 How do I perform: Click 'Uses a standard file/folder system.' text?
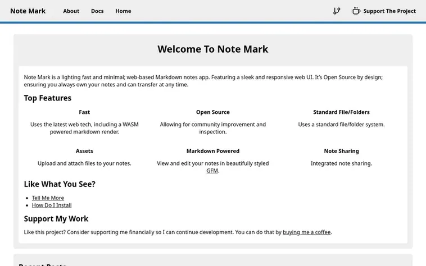[x=341, y=125]
